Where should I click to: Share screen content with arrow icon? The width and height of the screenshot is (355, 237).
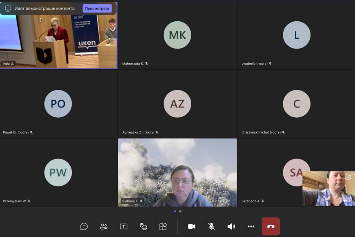click(x=123, y=226)
